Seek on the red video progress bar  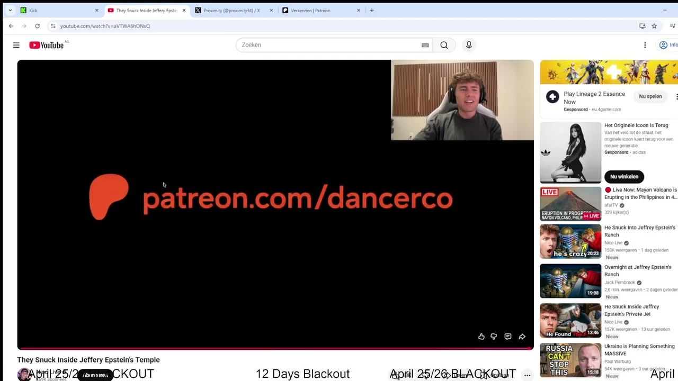pyautogui.click(x=275, y=349)
